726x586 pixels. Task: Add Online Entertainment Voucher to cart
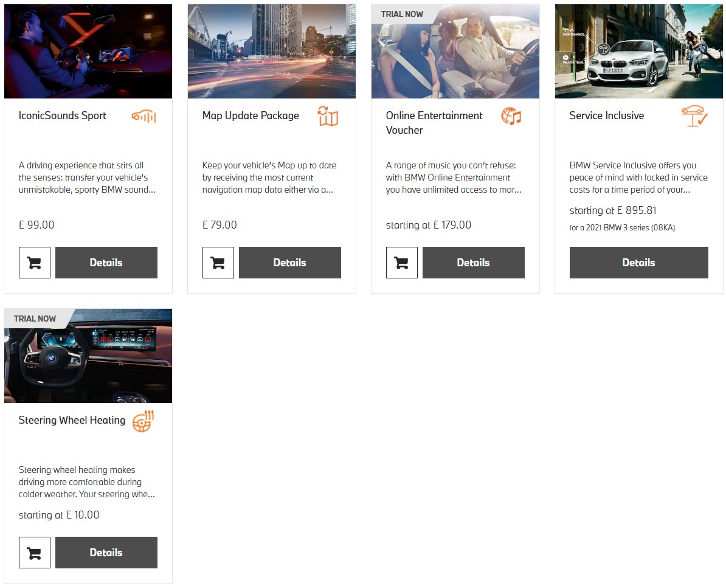click(x=402, y=263)
